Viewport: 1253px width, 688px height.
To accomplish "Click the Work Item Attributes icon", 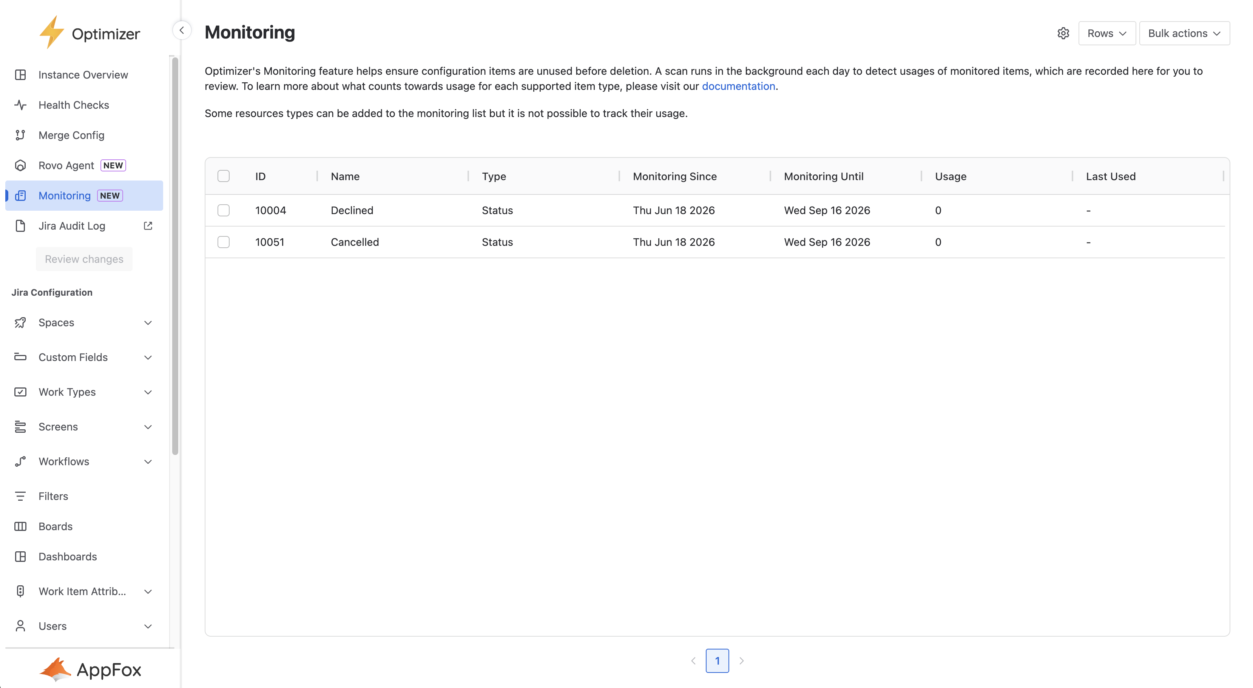I will coord(20,591).
